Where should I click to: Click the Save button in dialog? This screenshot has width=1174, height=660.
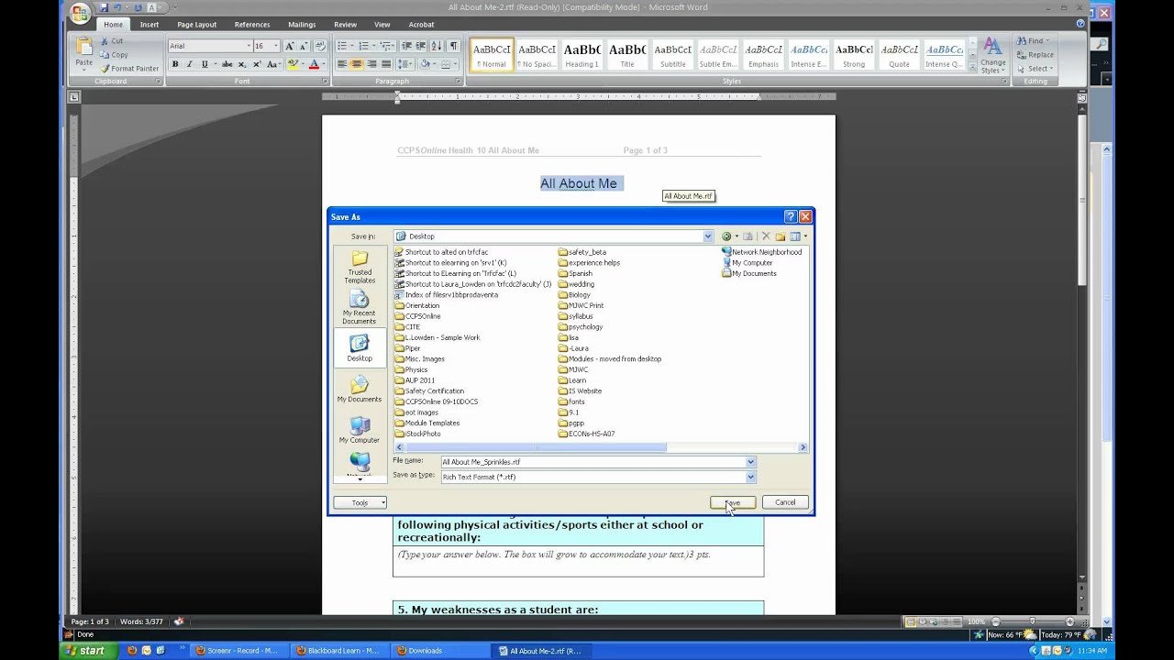[732, 502]
